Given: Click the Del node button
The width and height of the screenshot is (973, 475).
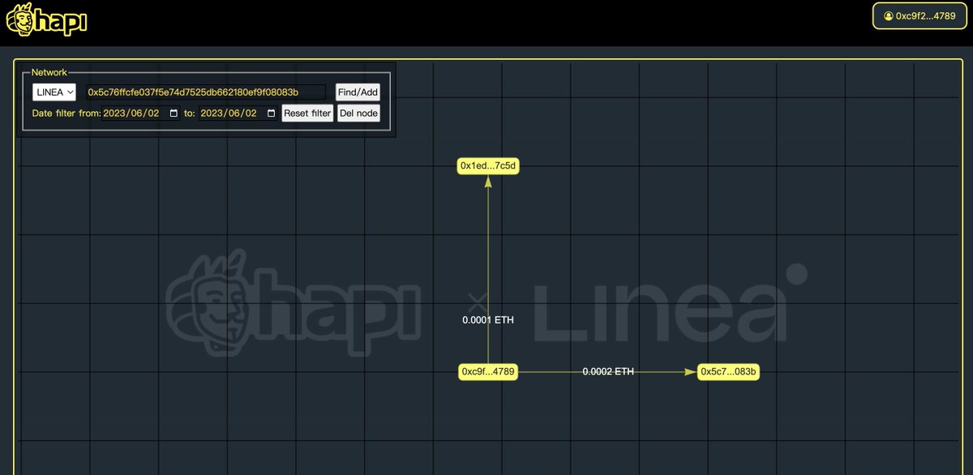Looking at the screenshot, I should [x=358, y=113].
